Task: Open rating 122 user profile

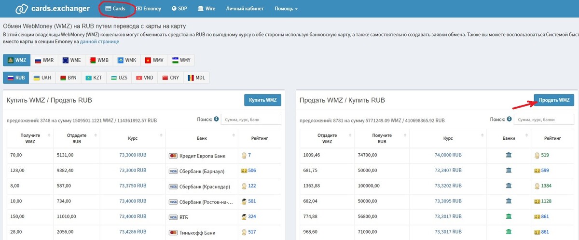Action: [x=252, y=187]
